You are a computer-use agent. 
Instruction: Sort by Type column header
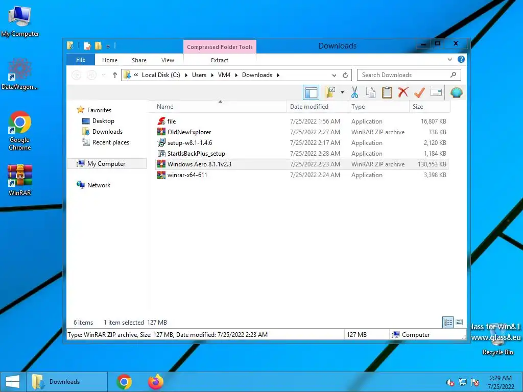pyautogui.click(x=378, y=106)
